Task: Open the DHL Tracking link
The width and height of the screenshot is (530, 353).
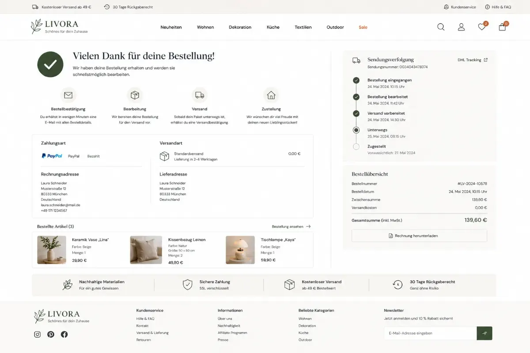Action: pyautogui.click(x=473, y=60)
